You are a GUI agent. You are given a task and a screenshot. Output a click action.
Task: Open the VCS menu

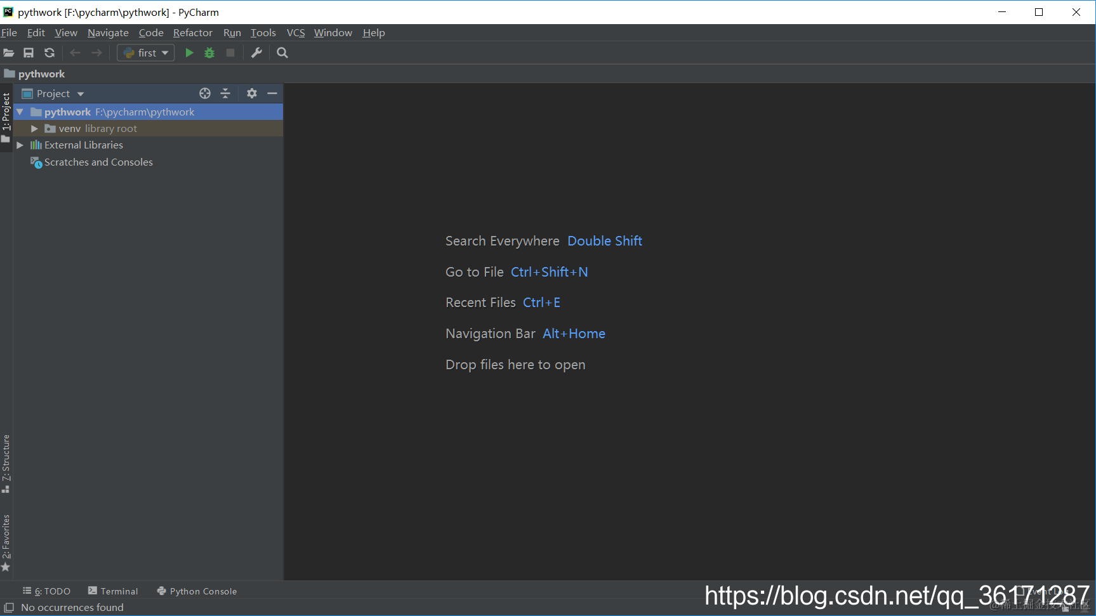(296, 33)
